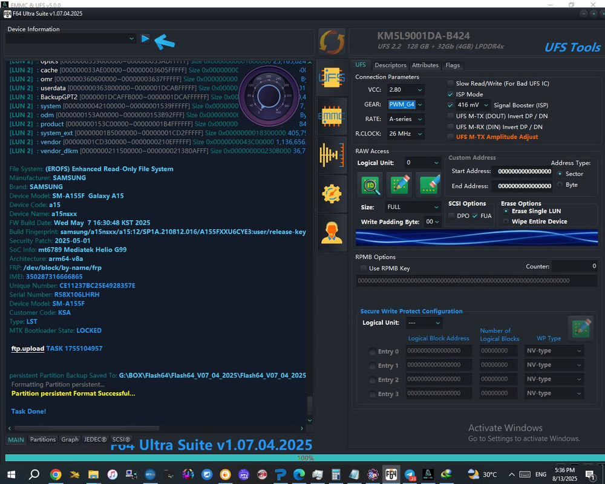
Task: Open the RATE A-series dropdown
Action: click(406, 119)
